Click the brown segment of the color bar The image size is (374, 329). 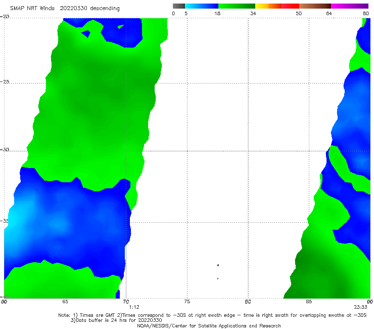point(315,6)
